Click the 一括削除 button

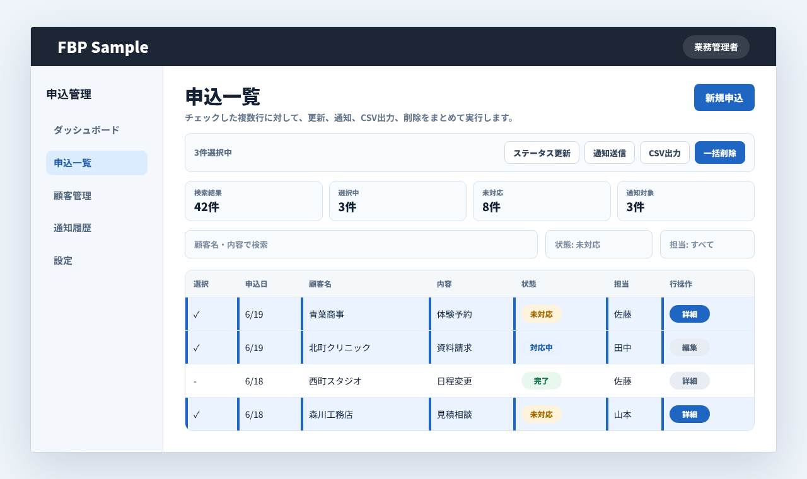click(x=720, y=153)
